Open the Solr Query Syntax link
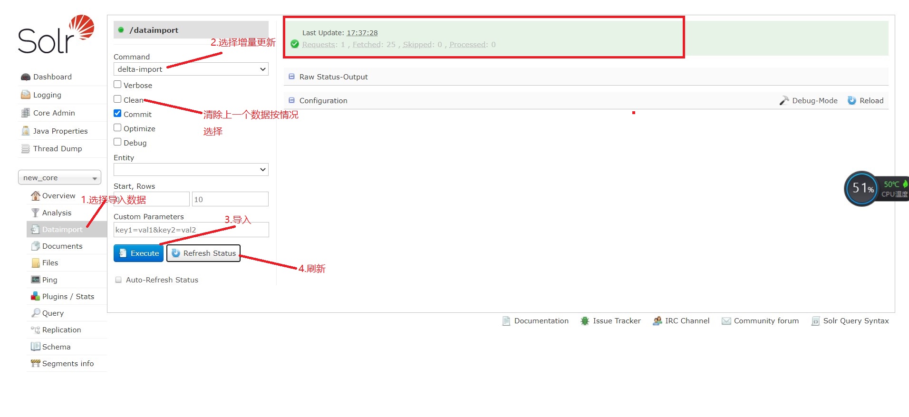Image resolution: width=909 pixels, height=417 pixels. click(x=856, y=321)
